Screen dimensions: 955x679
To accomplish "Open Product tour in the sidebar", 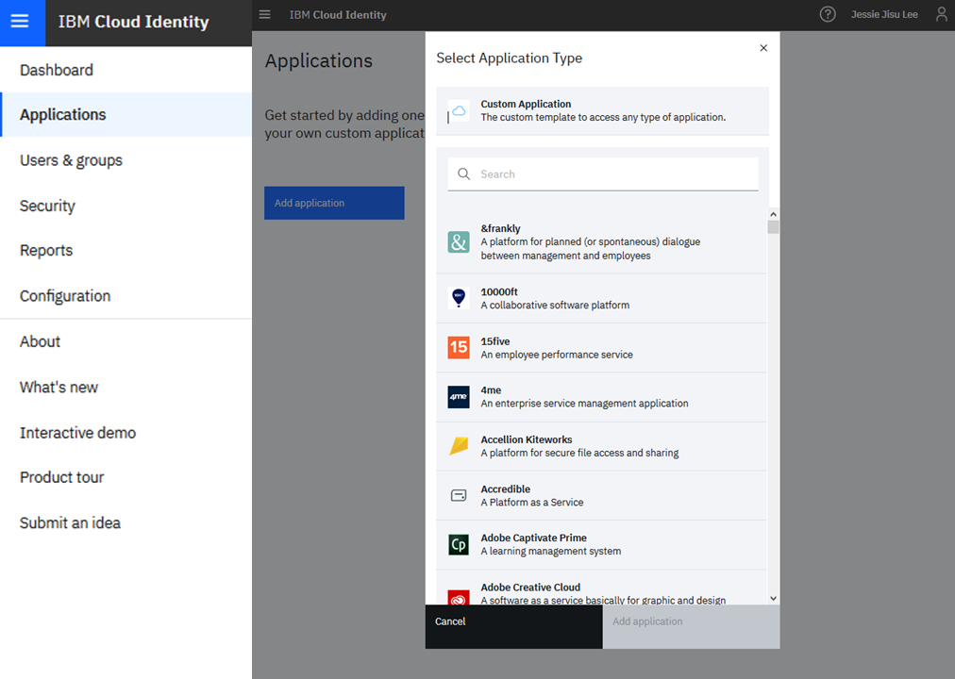I will click(x=126, y=477).
